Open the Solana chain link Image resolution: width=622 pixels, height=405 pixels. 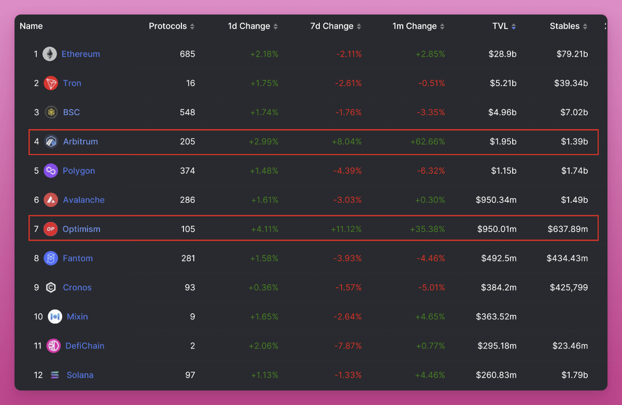point(80,375)
